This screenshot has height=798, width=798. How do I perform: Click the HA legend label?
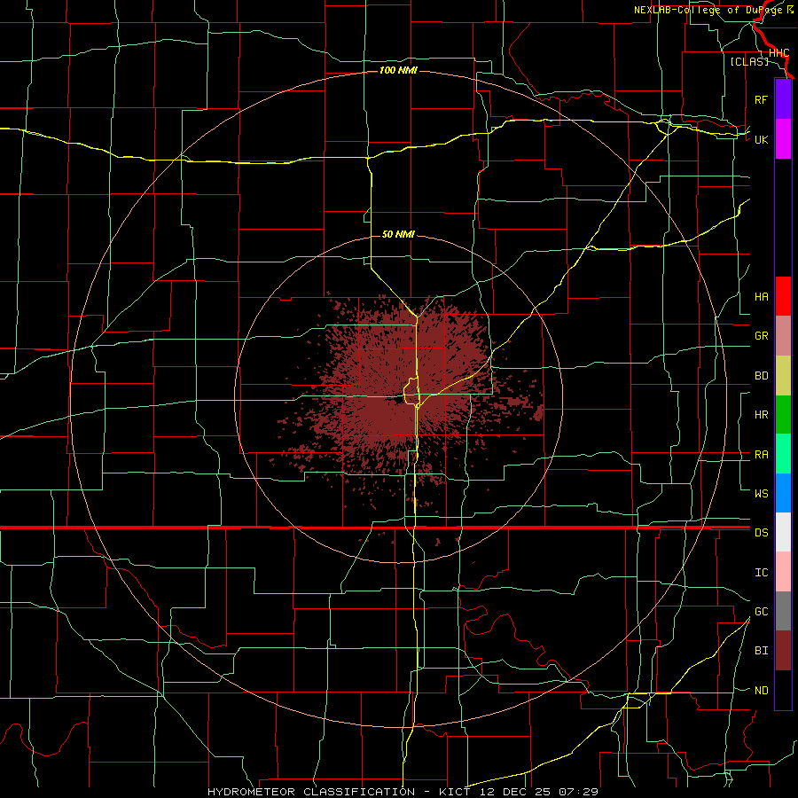coord(761,297)
